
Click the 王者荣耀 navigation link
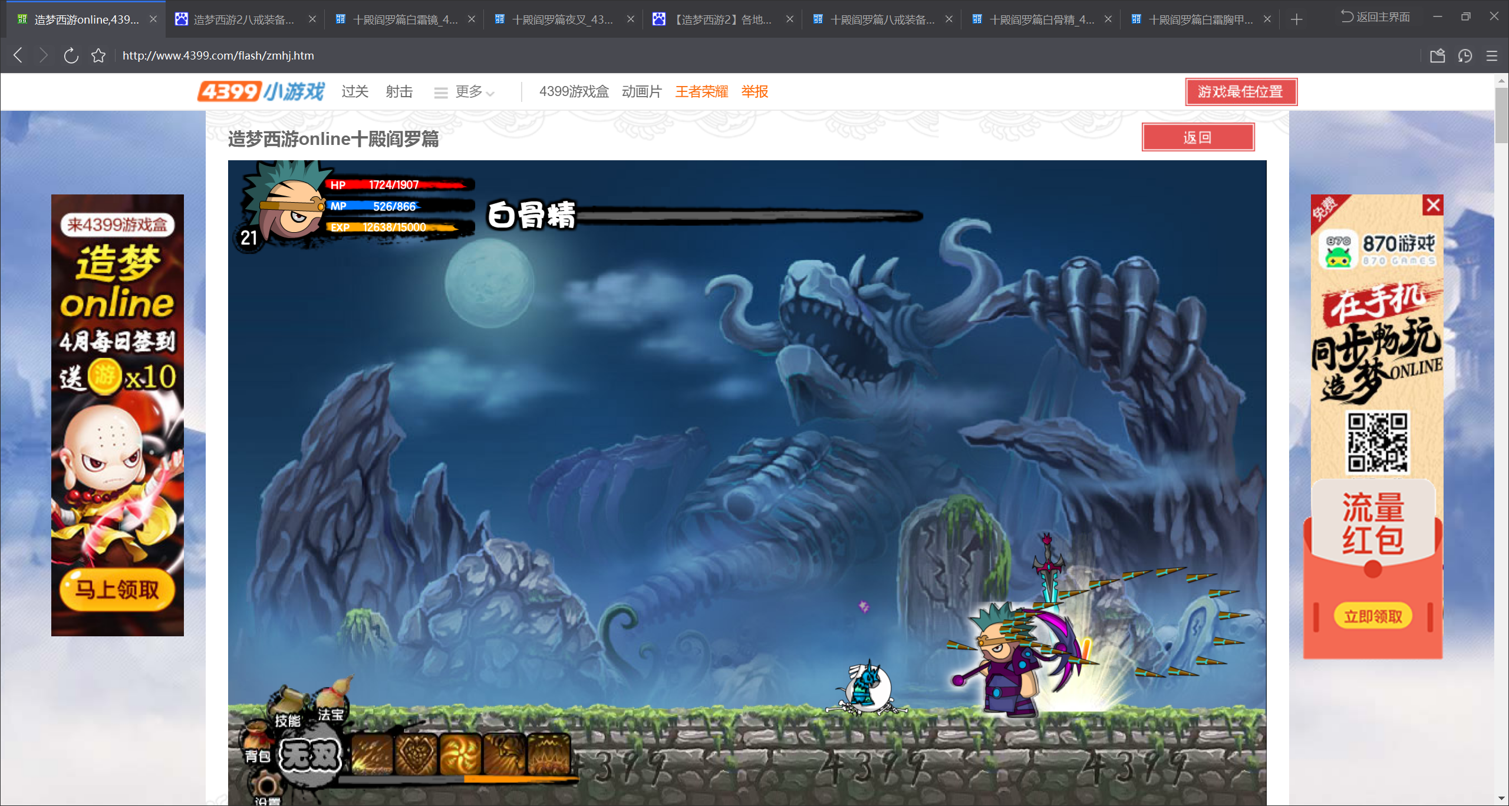tap(701, 92)
